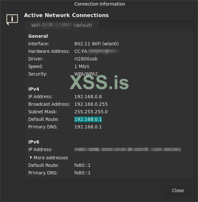Select the 802.11 WiFi (wlan0) interface text

pyautogui.click(x=96, y=44)
